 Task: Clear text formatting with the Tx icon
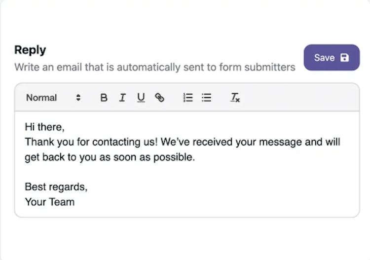[x=235, y=98]
